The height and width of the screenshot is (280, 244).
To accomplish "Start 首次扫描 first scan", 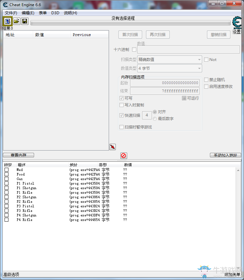I will coord(130,35).
